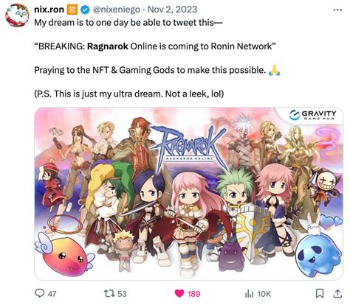Click the nix.ron display name
The height and width of the screenshot is (305, 350).
[x=49, y=10]
